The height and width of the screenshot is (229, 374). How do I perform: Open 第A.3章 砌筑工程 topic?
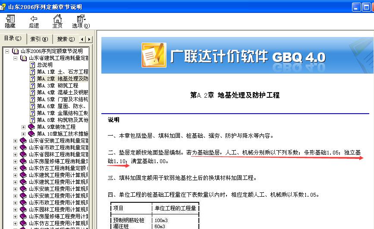pos(57,86)
